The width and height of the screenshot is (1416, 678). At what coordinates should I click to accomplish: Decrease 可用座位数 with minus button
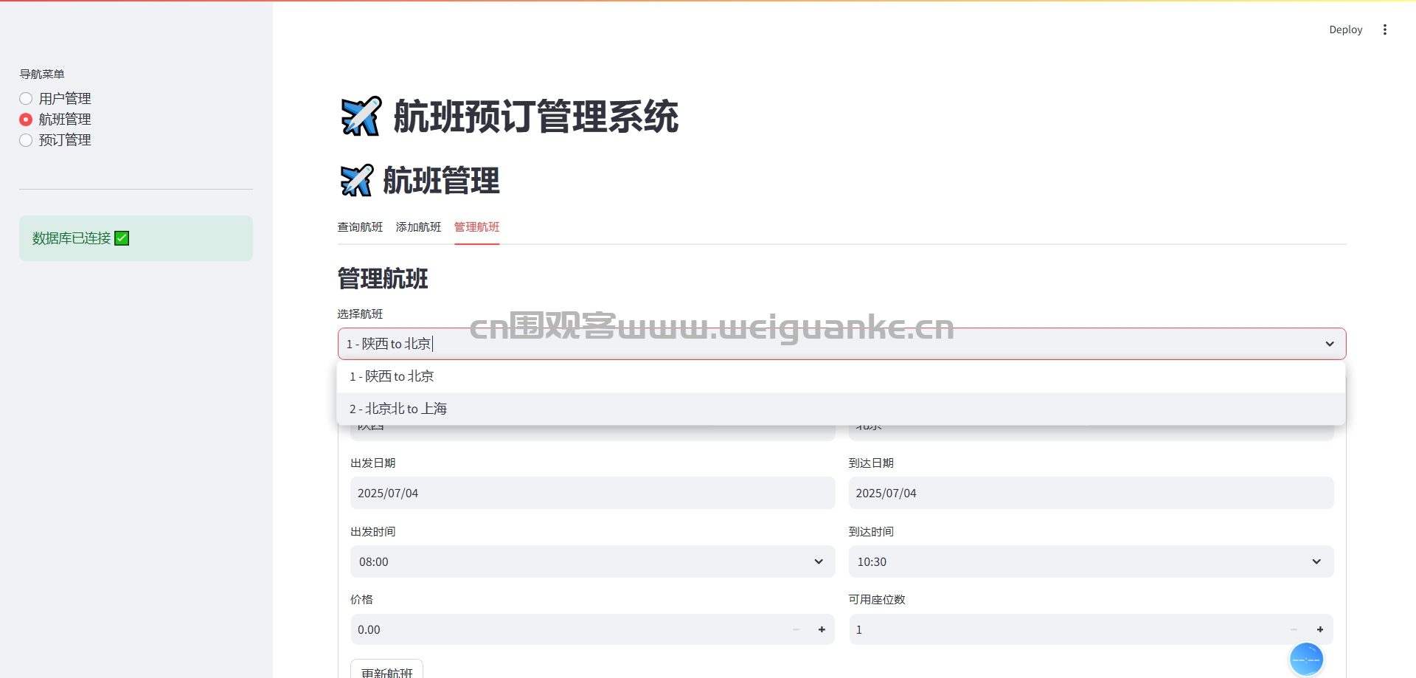click(1294, 629)
